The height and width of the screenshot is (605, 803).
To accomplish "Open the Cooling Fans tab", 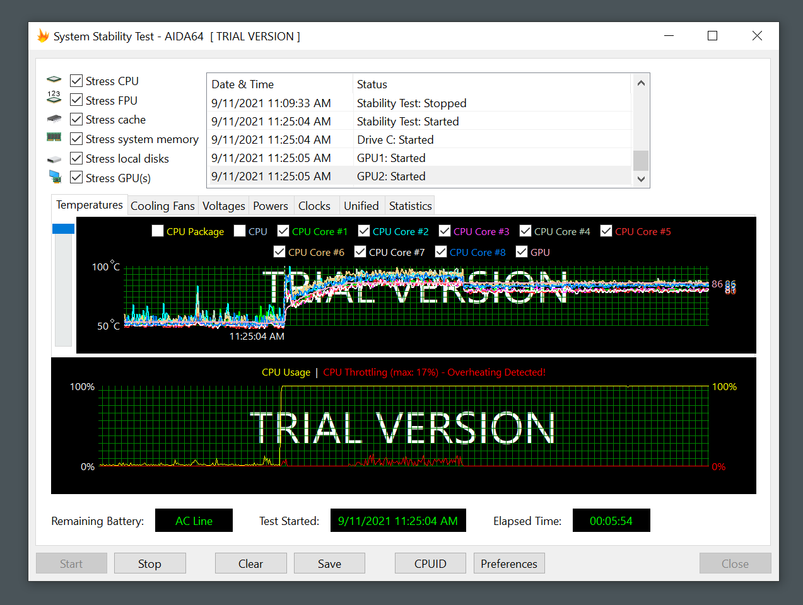I will click(163, 206).
